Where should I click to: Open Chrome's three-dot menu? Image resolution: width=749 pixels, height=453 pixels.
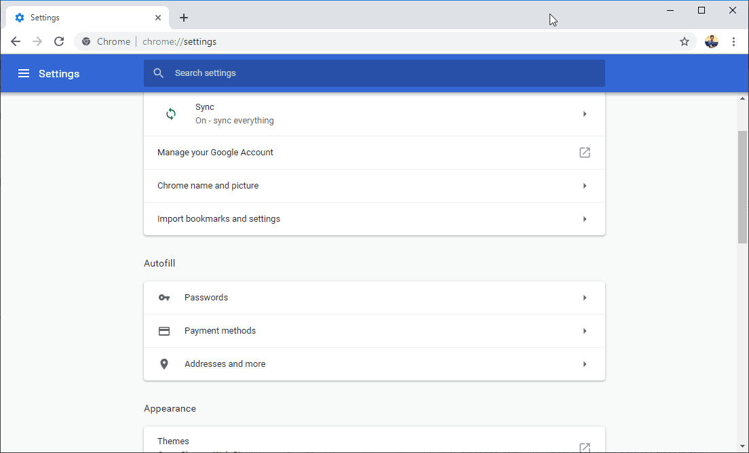733,41
